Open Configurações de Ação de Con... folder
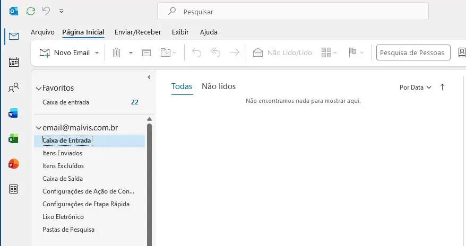This screenshot has width=466, height=246. point(89,191)
